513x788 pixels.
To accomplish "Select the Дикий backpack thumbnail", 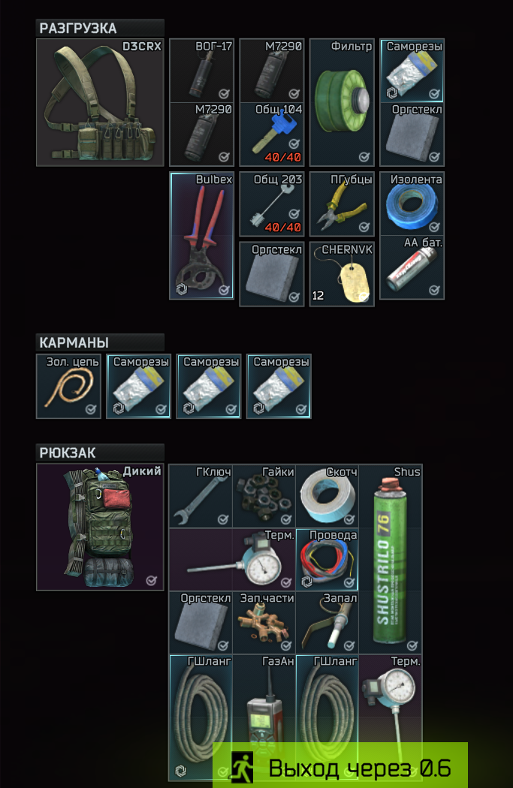I will point(101,527).
